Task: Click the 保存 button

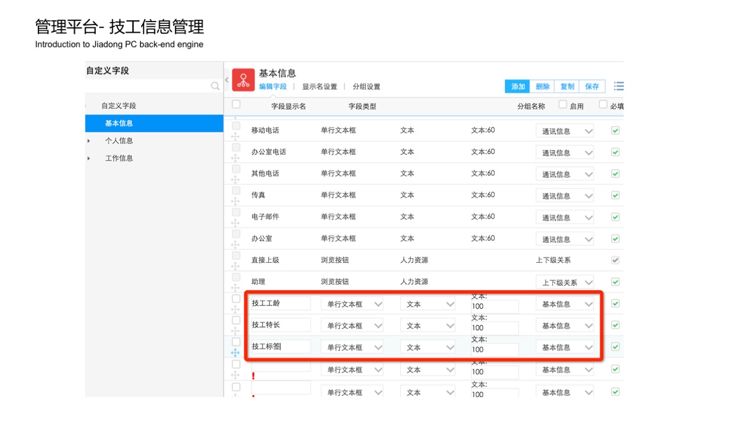Action: (592, 87)
